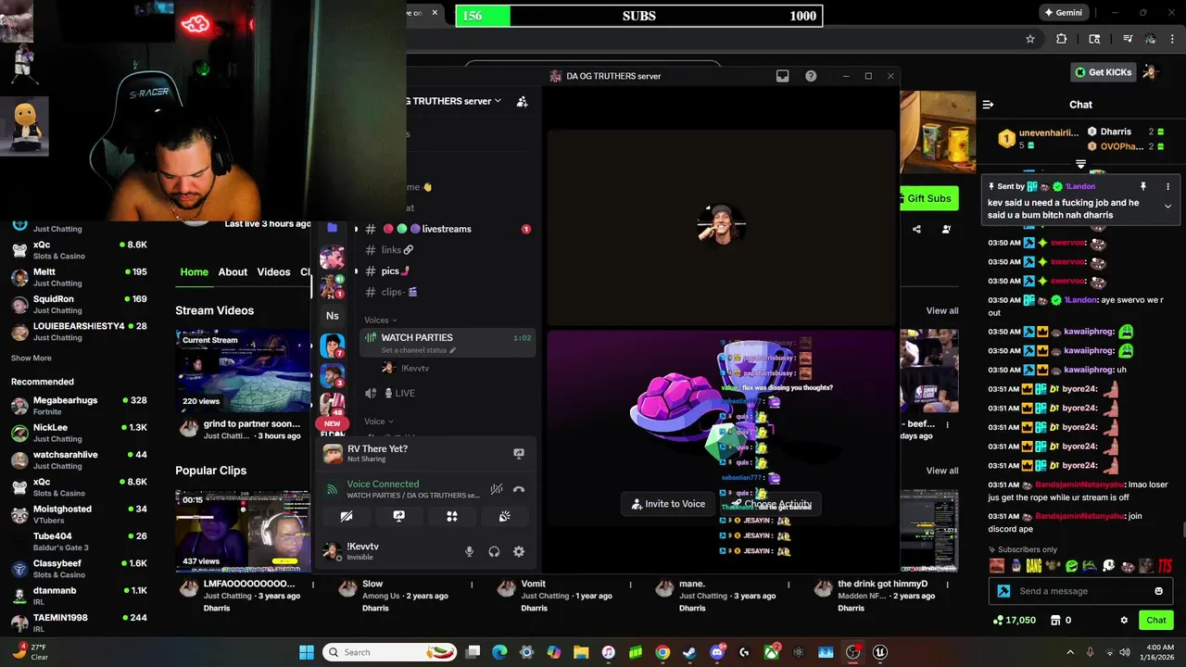The width and height of the screenshot is (1186, 667).
Task: Click the Send a message input field
Action: (x=1079, y=591)
